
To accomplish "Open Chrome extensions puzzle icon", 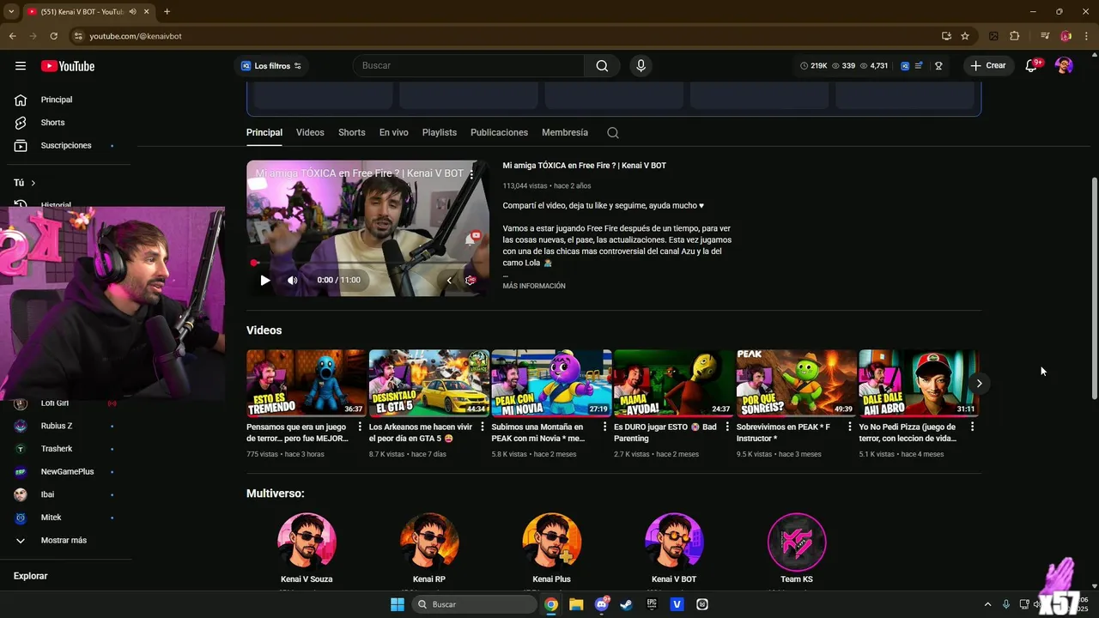I will pyautogui.click(x=1014, y=36).
